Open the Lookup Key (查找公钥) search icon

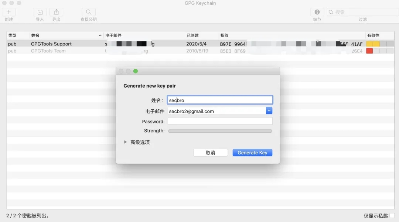[89, 12]
